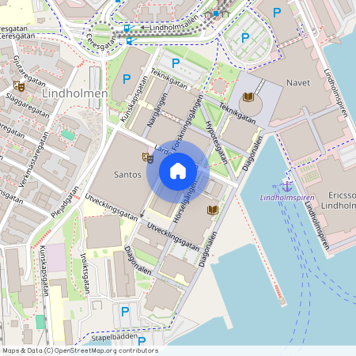This screenshot has width=356, height=356.
Task: Select the lower tram stop icon at Ceresgatan
Action: (x=129, y=41)
